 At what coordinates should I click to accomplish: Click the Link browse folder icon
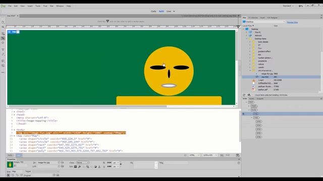click(x=63, y=166)
